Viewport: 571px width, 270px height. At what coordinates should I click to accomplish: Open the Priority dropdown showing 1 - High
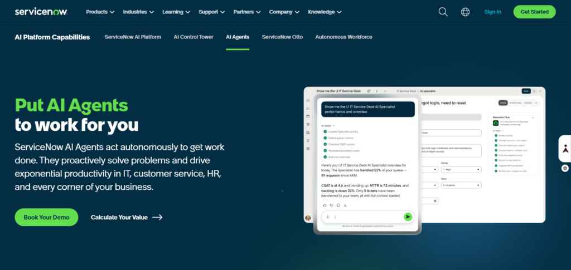pyautogui.click(x=461, y=170)
